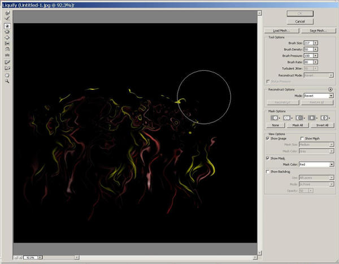
Task: Select the Thaw Mask tool
Action: [7, 68]
